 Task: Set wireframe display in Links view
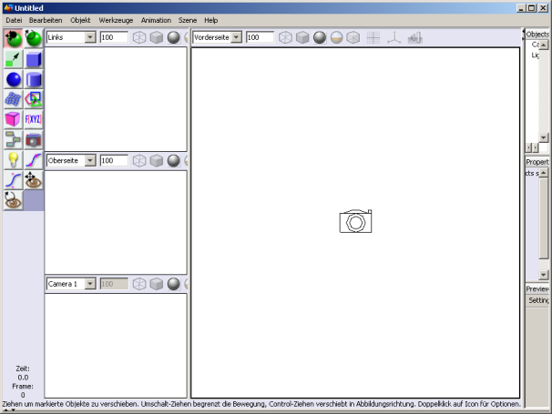pyautogui.click(x=139, y=37)
